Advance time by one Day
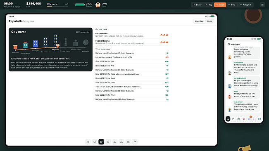269x151 pixels. click(209, 5)
